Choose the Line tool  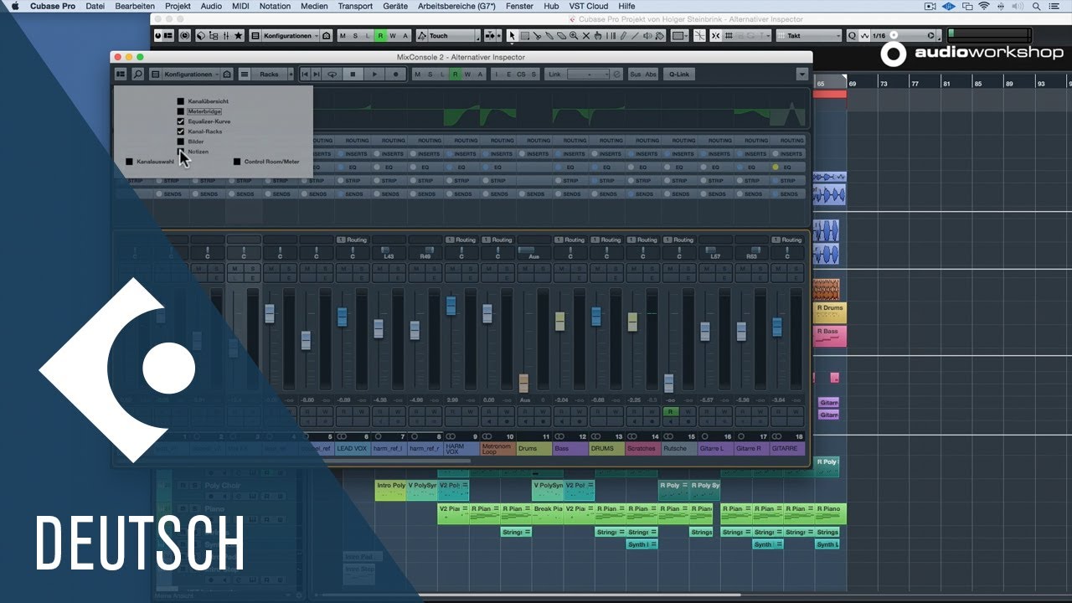point(636,36)
